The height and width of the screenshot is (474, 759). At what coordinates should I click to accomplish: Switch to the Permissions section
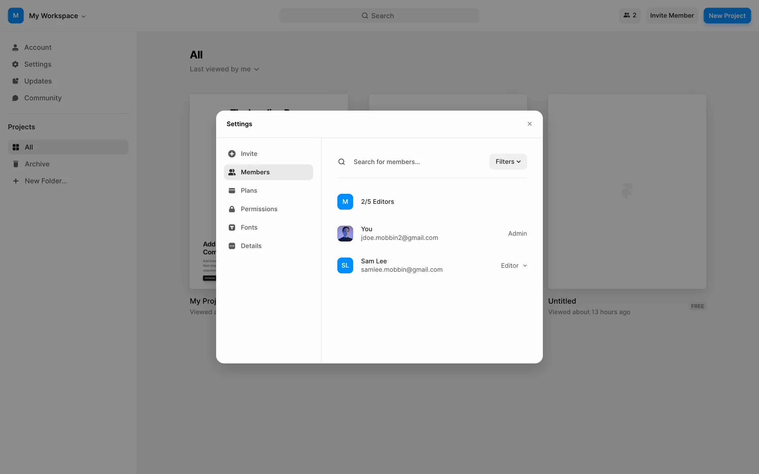click(259, 209)
